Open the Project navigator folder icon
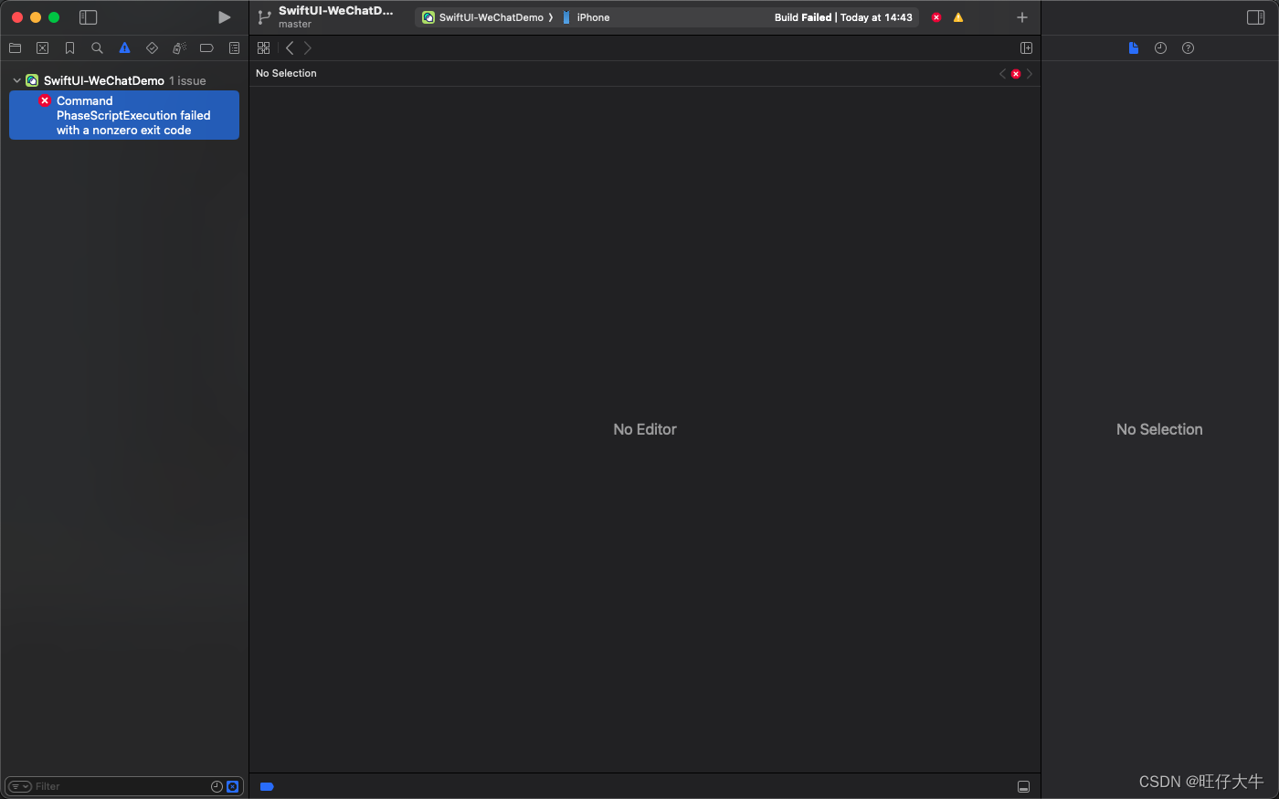The width and height of the screenshot is (1279, 799). pos(15,47)
